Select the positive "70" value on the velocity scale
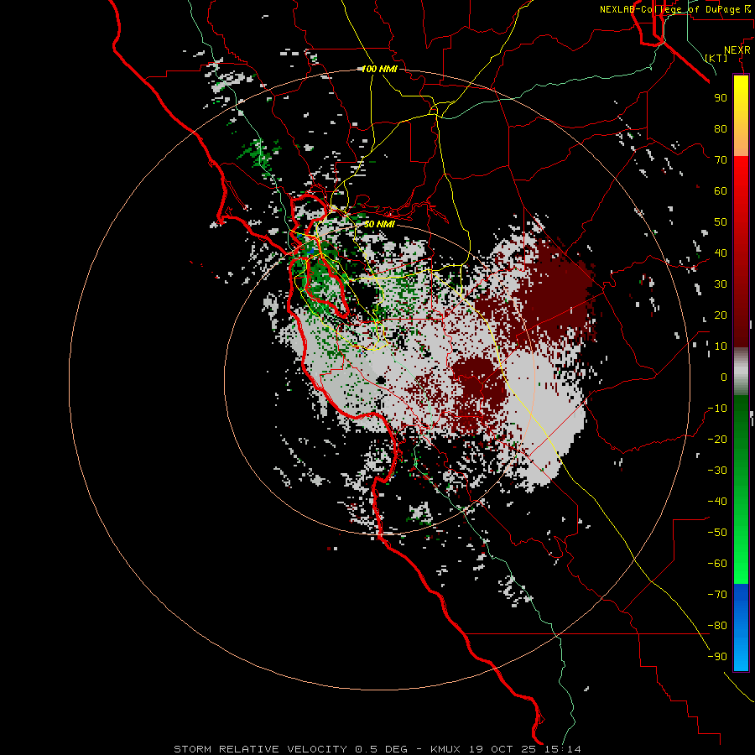755x755 pixels. coord(721,160)
